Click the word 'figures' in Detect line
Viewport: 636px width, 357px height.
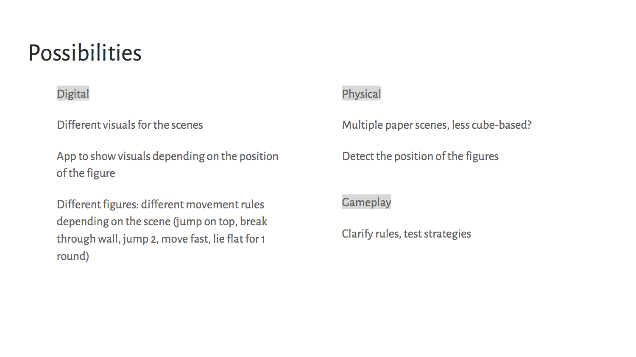[482, 156]
